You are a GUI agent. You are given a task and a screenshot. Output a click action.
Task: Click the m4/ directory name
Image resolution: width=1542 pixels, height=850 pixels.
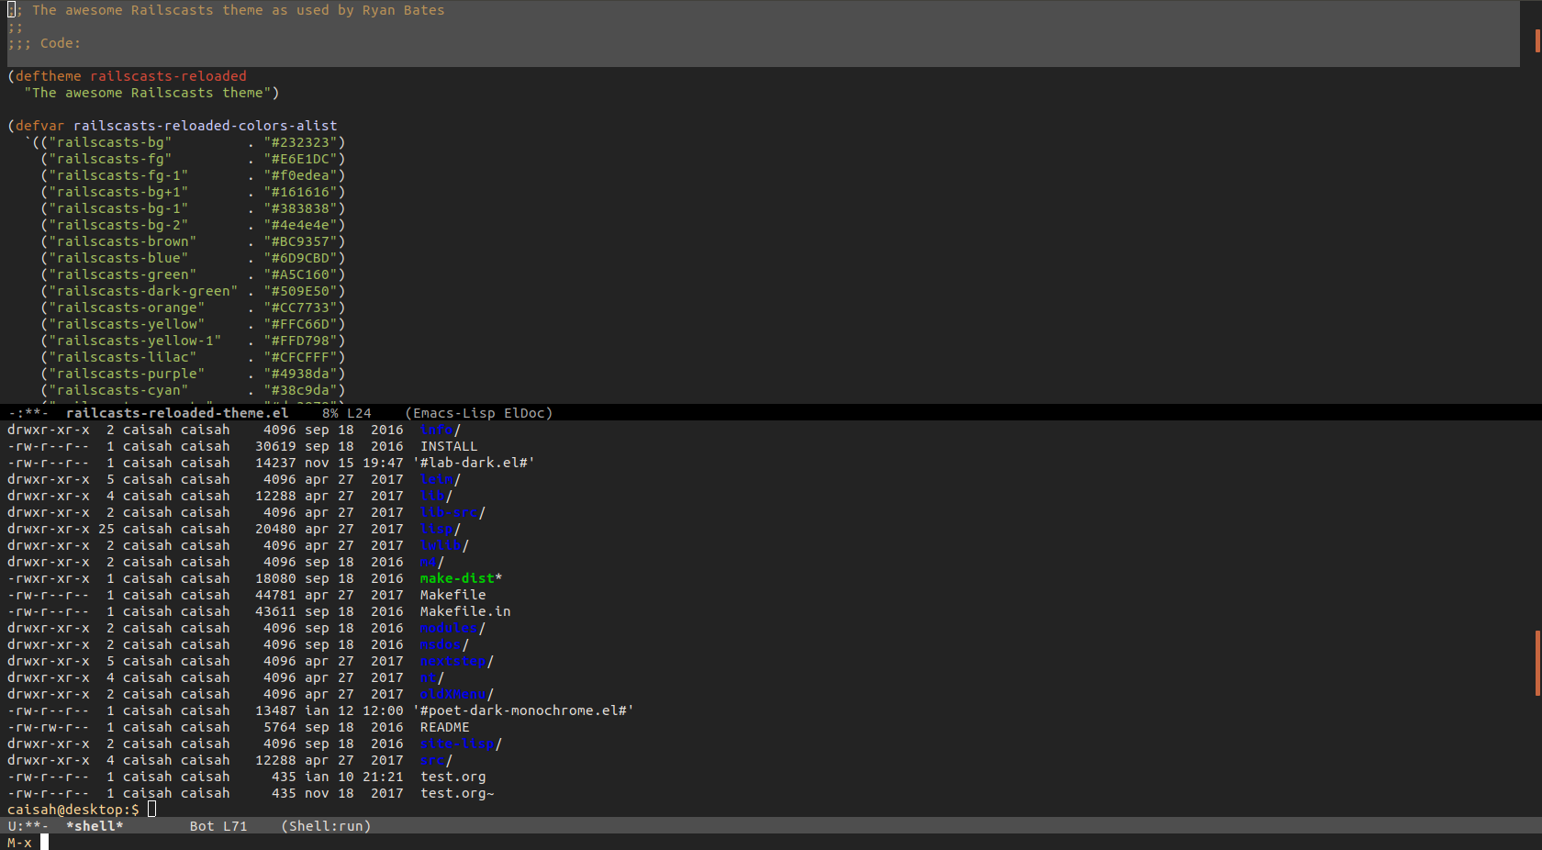point(432,562)
